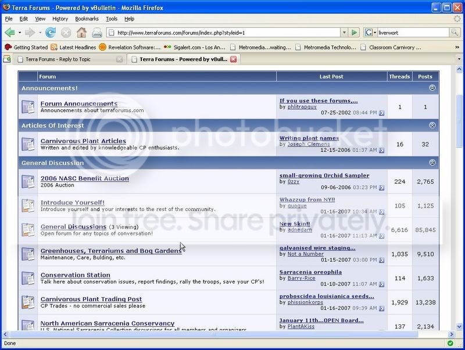Click the green status bar security icon
This screenshot has width=465, height=350.
tap(450, 343)
